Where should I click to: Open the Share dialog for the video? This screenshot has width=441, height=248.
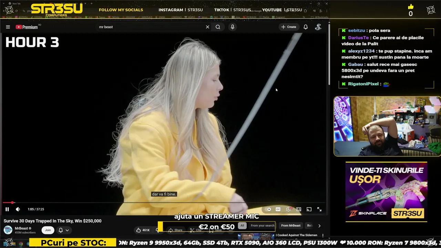point(175,230)
